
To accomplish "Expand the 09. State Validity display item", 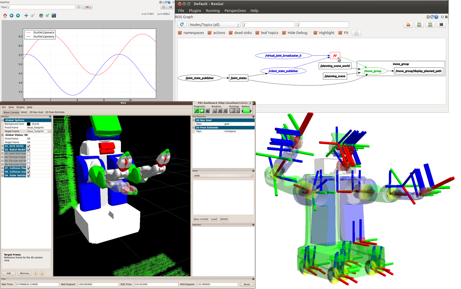I will click(3, 176).
